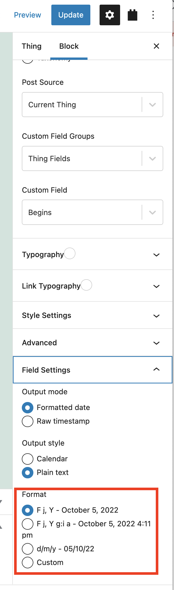The height and width of the screenshot is (590, 174).
Task: Click the Update button
Action: 71,15
